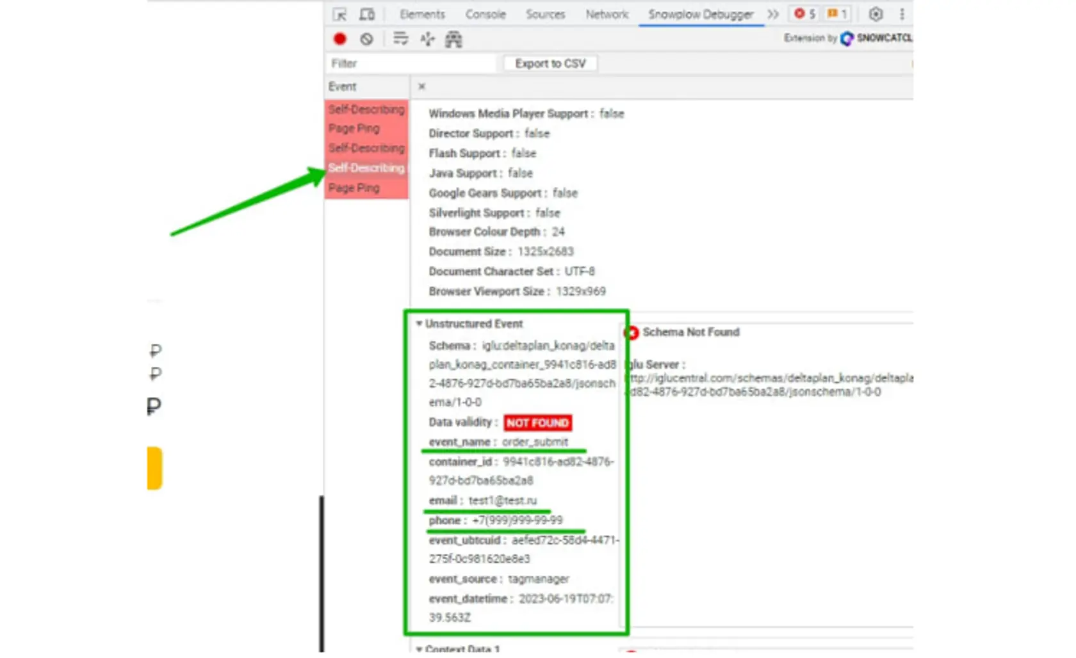Click the phone number value
Viewport: 1076px width, 658px height.
(x=518, y=520)
